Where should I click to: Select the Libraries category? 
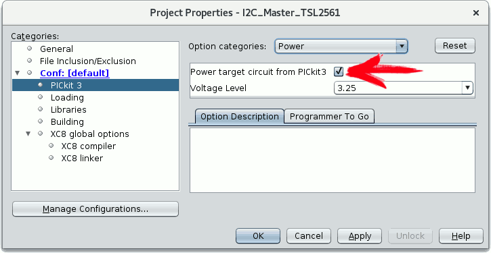tap(68, 110)
